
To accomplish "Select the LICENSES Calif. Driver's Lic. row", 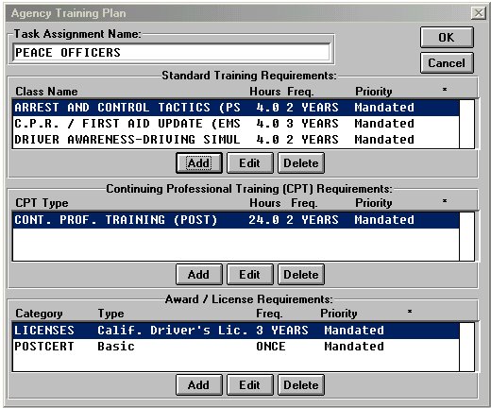I will point(236,331).
